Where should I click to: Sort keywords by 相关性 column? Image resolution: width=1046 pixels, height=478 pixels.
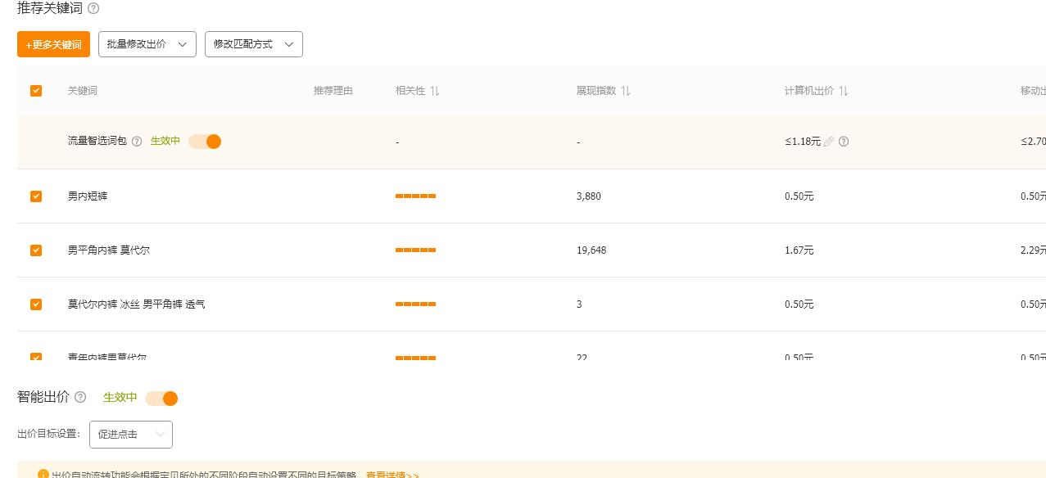435,91
